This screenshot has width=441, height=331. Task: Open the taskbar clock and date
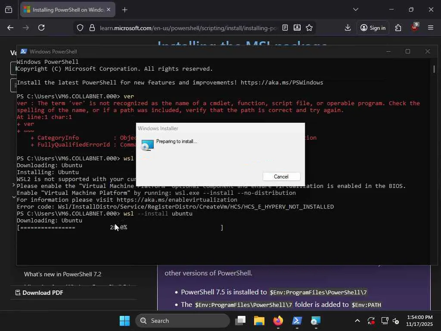(x=419, y=321)
